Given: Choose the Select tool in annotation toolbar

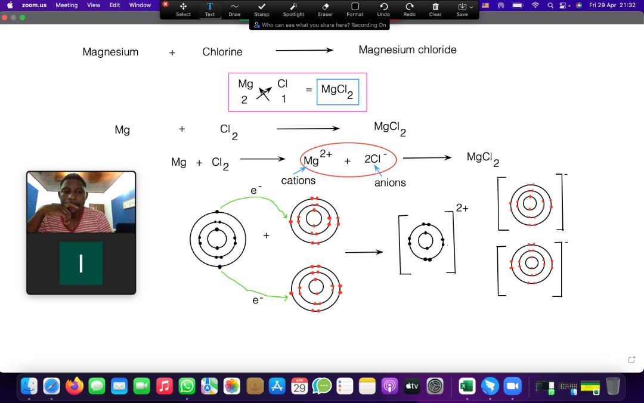Looking at the screenshot, I should point(183,9).
